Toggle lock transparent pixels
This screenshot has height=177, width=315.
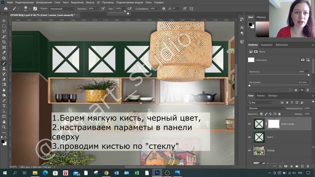click(x=261, y=114)
